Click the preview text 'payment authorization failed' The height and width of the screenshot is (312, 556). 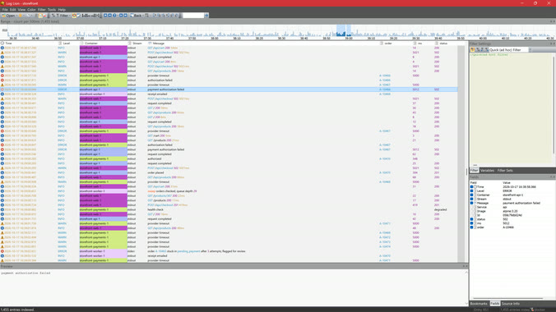(25, 273)
